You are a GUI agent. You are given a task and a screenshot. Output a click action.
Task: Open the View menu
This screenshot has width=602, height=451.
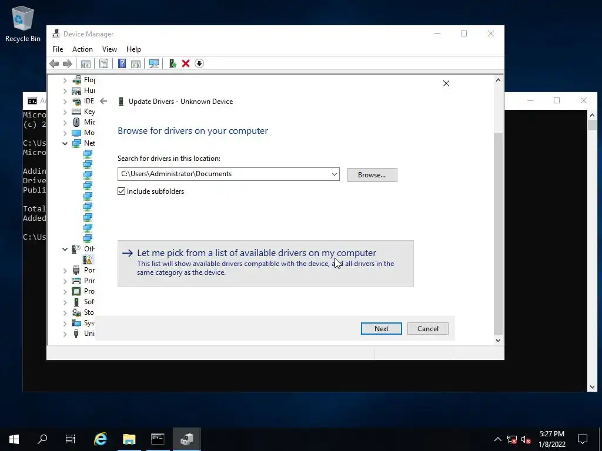(x=109, y=49)
